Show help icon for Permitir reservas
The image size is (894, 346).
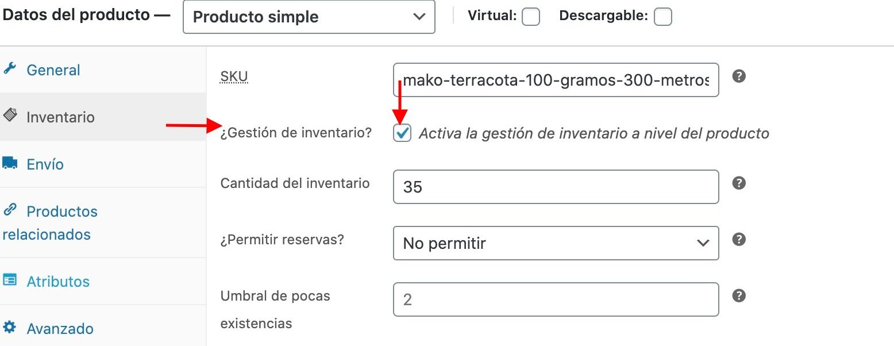(739, 239)
